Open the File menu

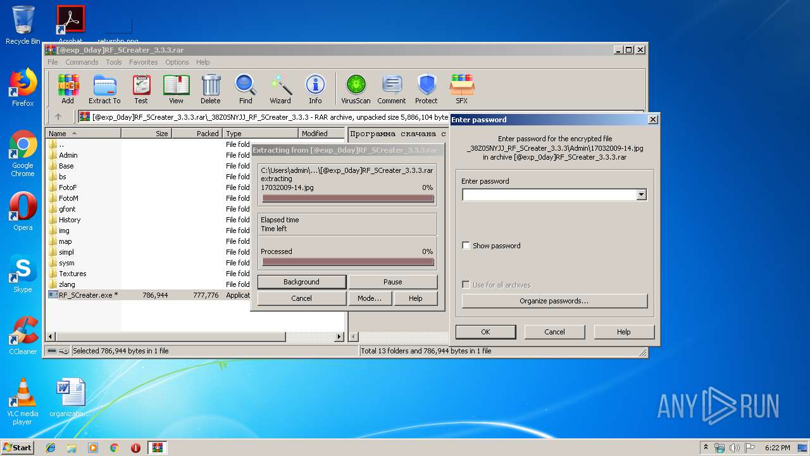(x=53, y=62)
